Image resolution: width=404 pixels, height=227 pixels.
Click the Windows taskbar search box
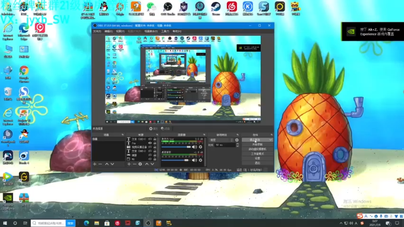coord(48,223)
